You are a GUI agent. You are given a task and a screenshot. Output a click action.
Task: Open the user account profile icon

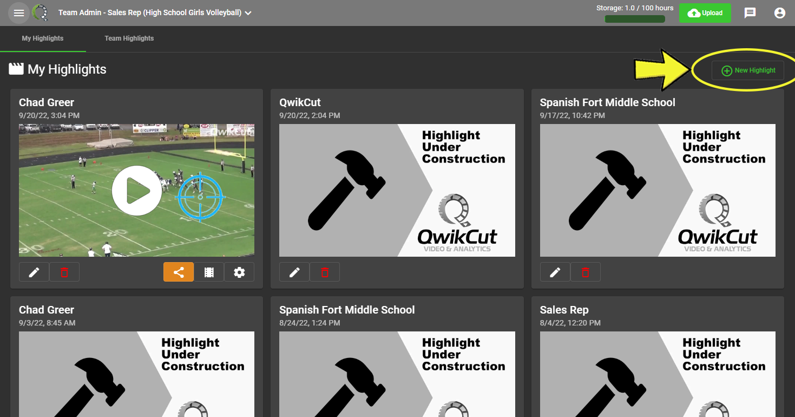780,13
